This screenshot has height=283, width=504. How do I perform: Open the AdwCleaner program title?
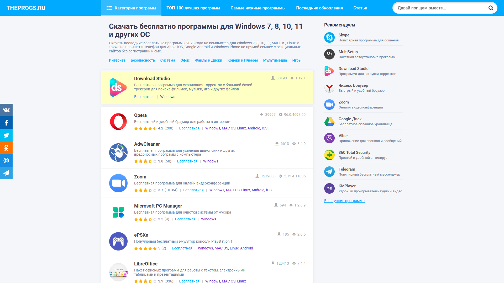click(x=147, y=144)
